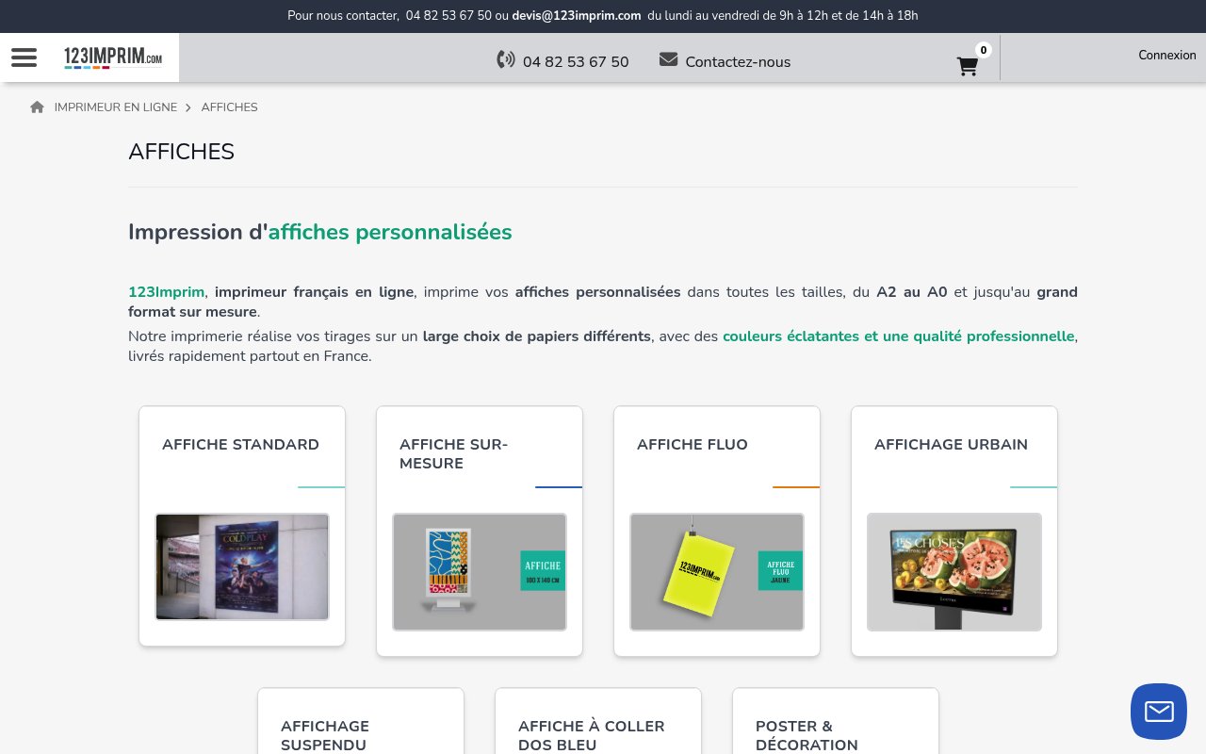Screen dimensions: 1206x754
Task: Click Connexion to log in
Action: [x=1167, y=55]
